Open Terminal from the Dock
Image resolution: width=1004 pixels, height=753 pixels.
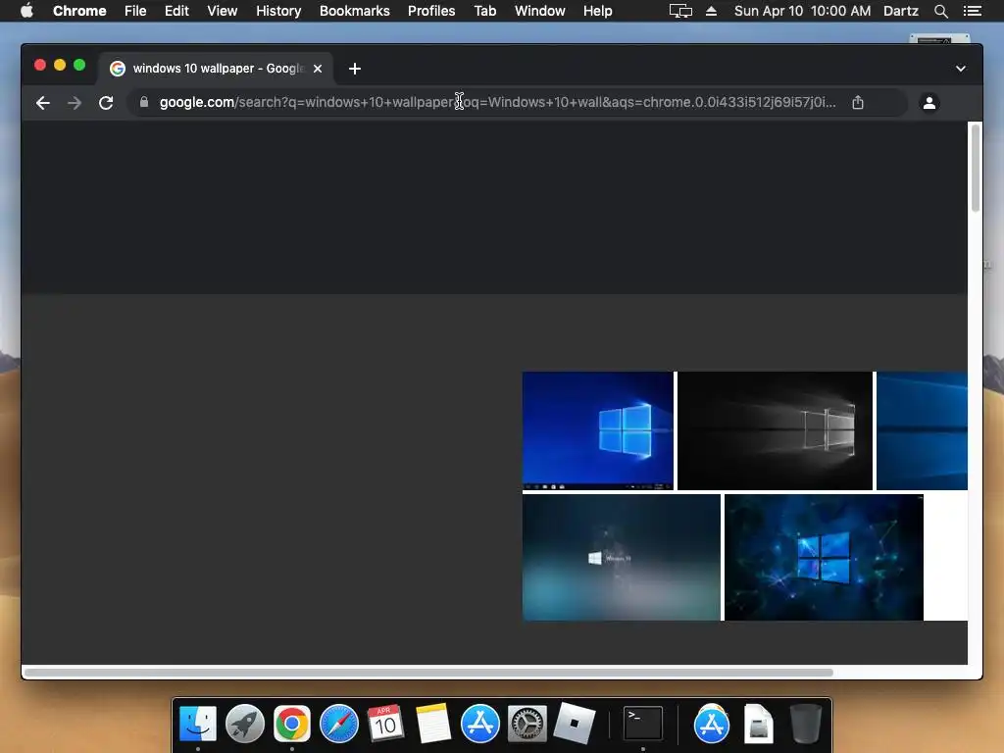click(643, 724)
